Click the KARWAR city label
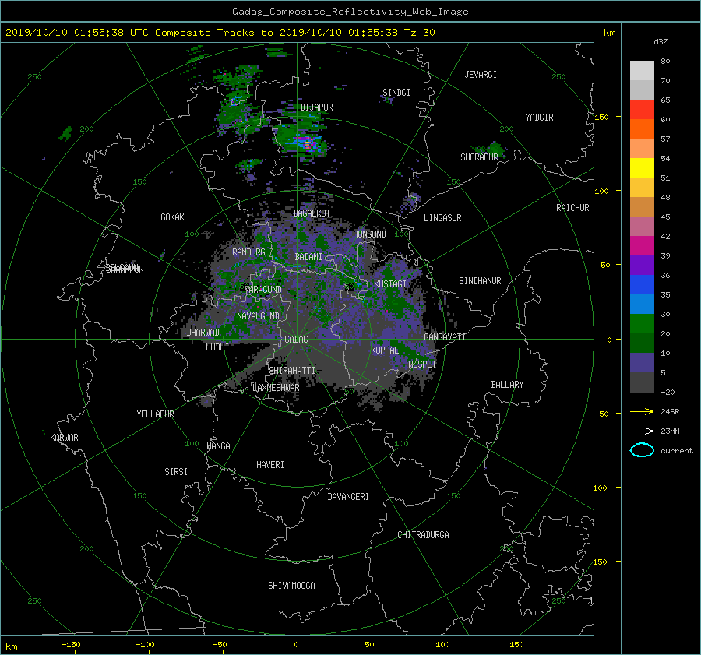 coord(64,438)
